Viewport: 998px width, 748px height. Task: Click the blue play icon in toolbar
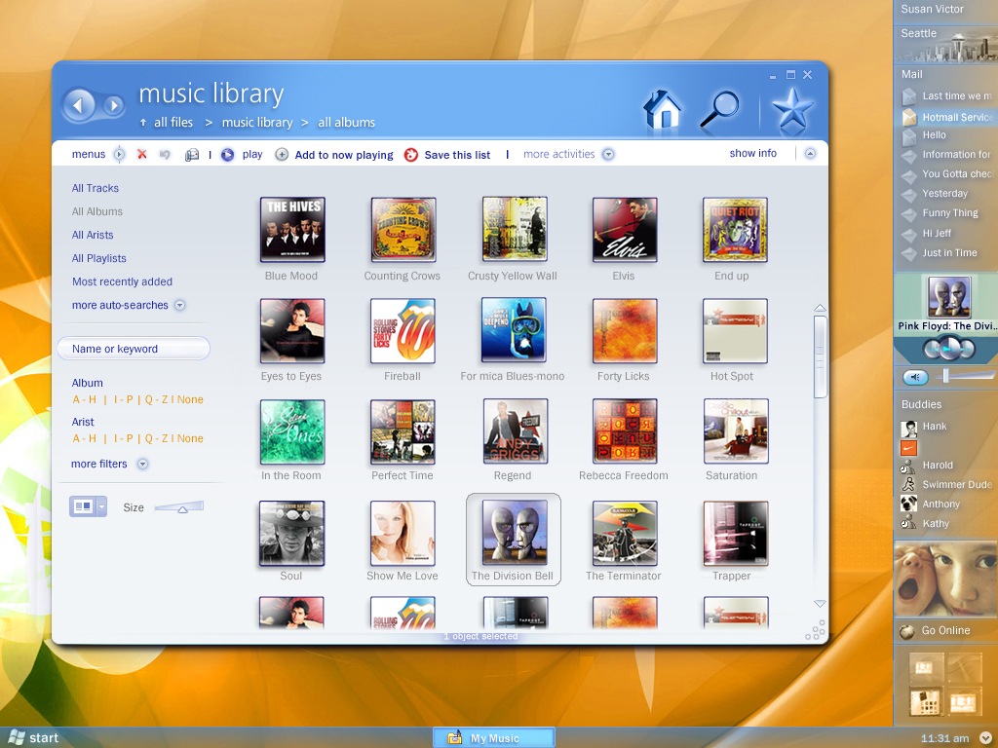point(227,155)
